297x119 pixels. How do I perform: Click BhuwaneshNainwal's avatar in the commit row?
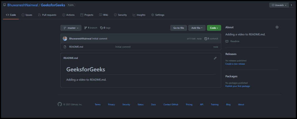[65, 39]
